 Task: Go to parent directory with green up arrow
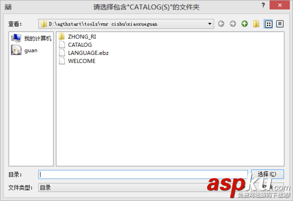tap(245, 24)
